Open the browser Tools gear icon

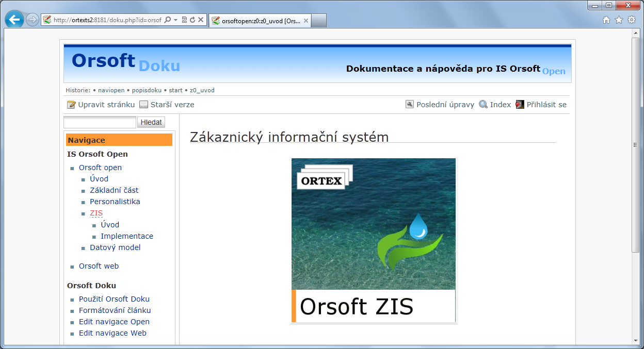click(632, 20)
